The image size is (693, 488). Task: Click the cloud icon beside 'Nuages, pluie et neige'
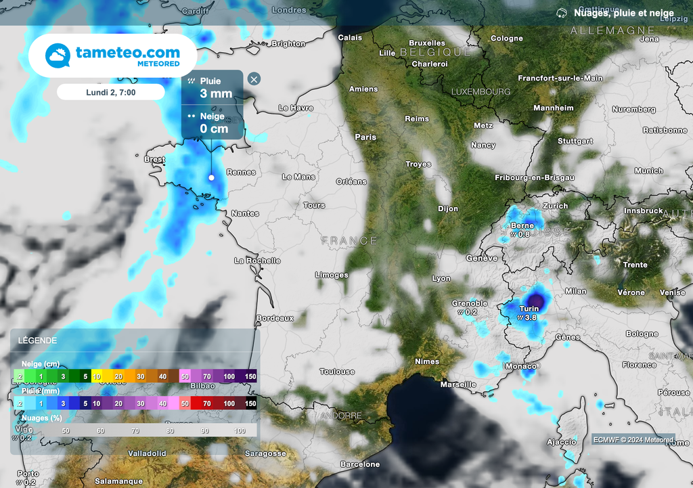560,12
